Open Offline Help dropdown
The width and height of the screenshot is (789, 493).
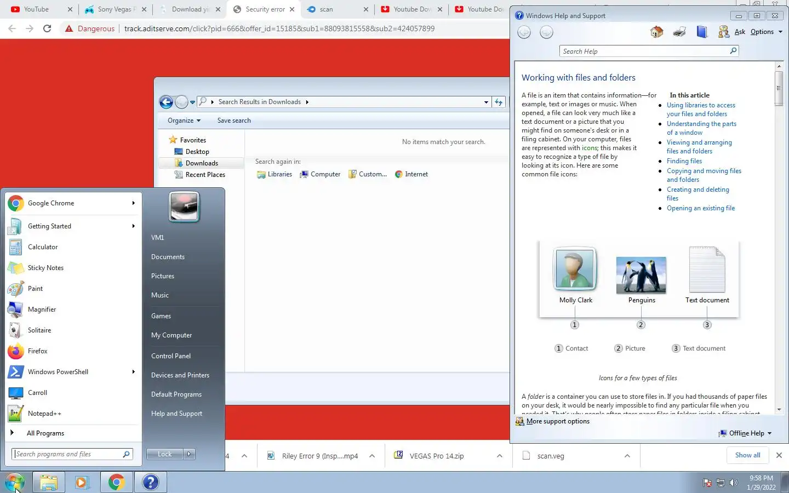click(745, 433)
